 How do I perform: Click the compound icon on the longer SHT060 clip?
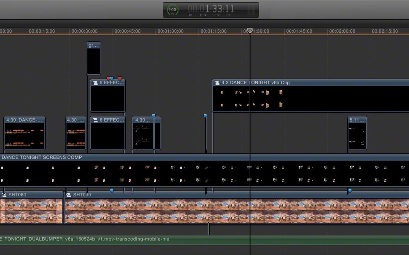tap(69, 195)
